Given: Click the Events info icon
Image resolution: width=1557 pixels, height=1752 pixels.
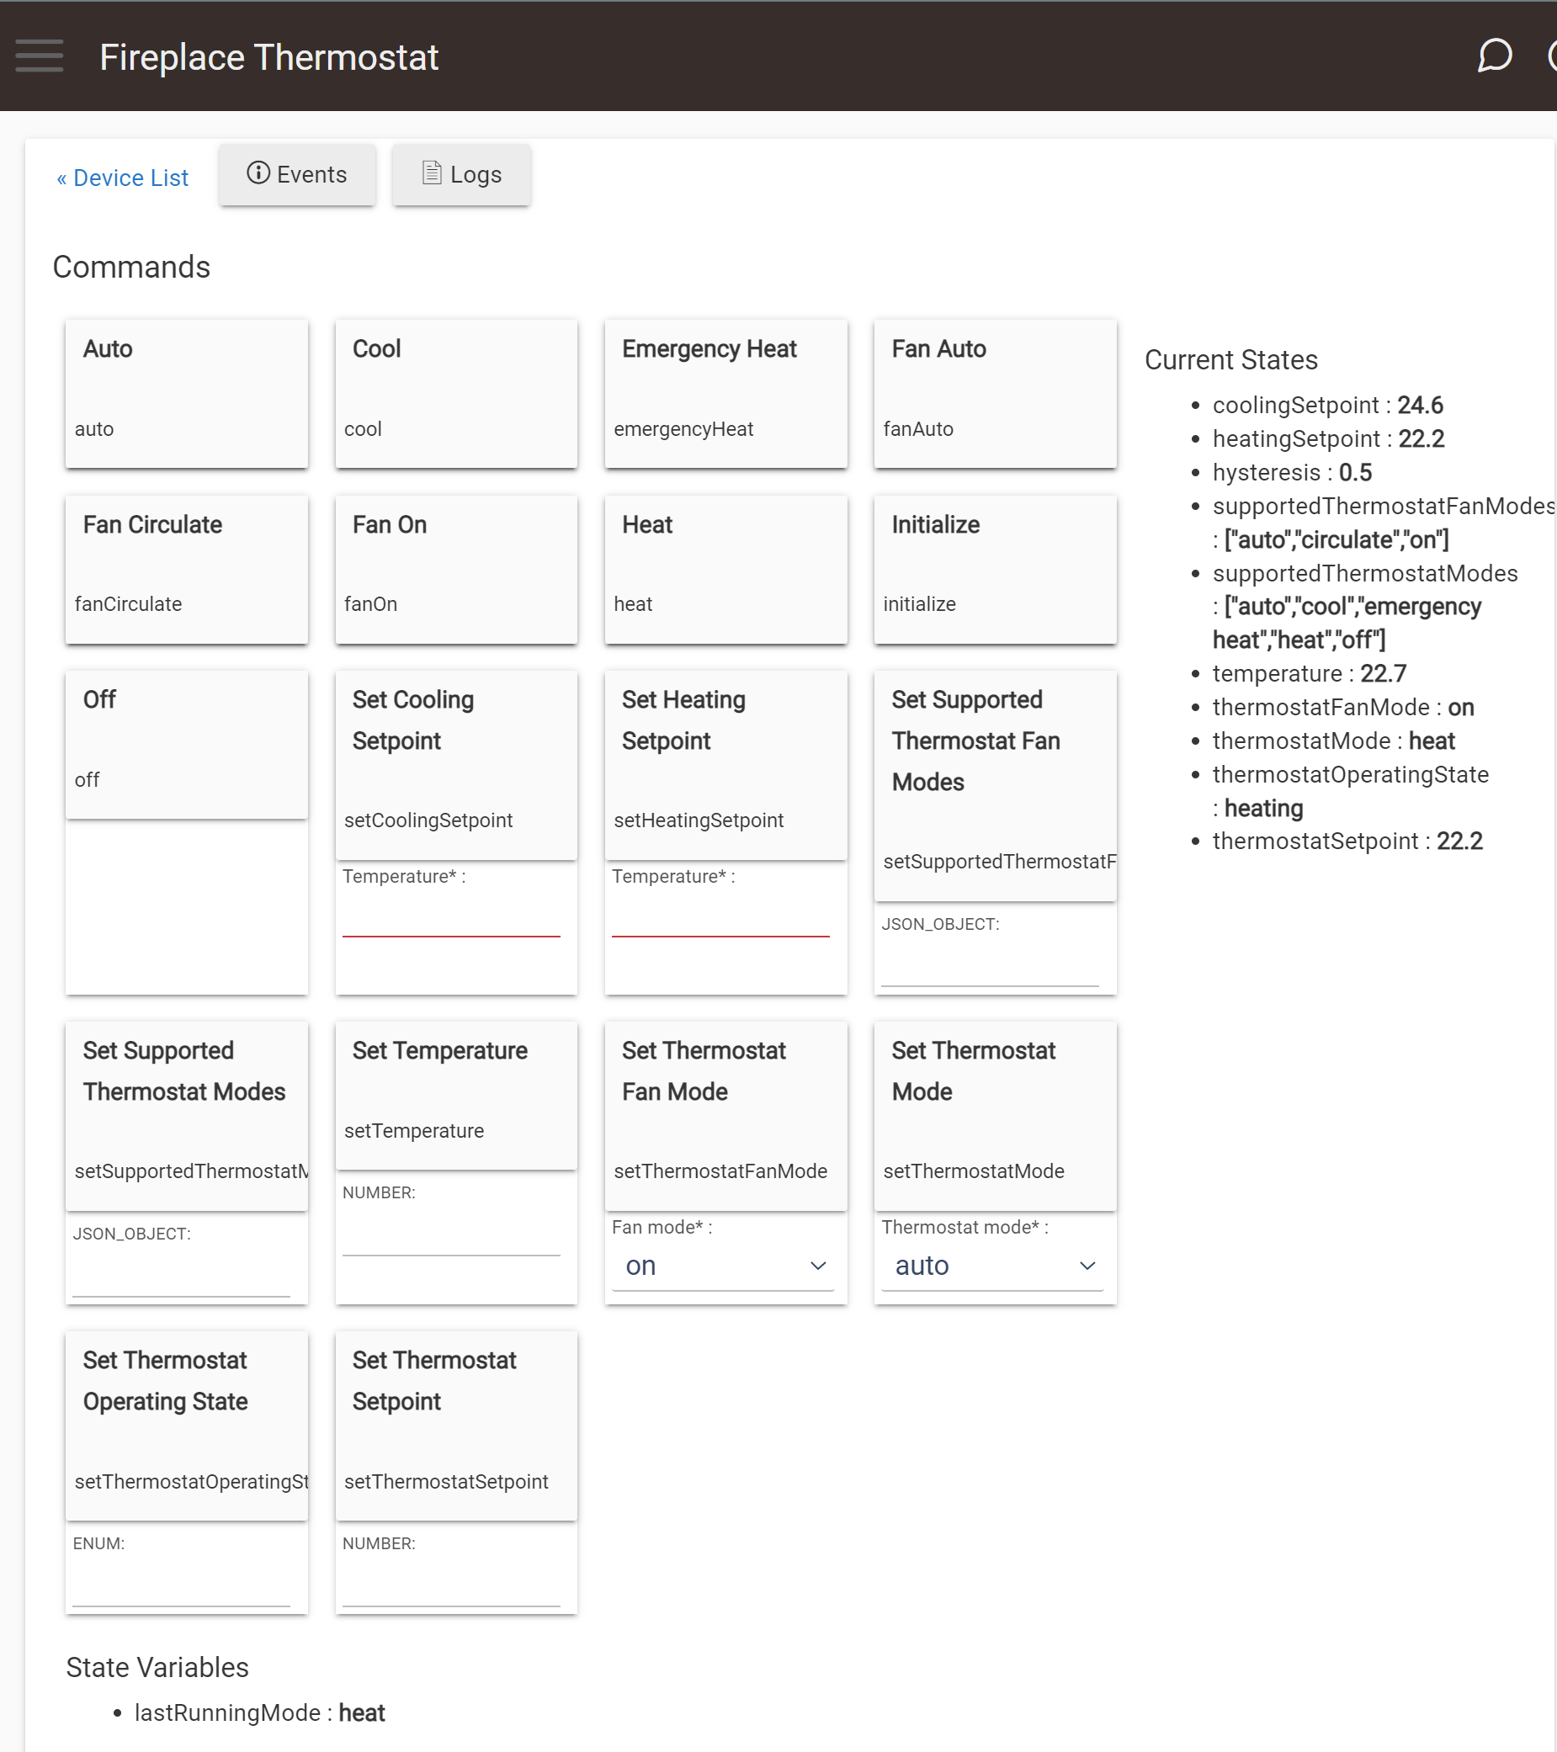Looking at the screenshot, I should click(x=258, y=174).
